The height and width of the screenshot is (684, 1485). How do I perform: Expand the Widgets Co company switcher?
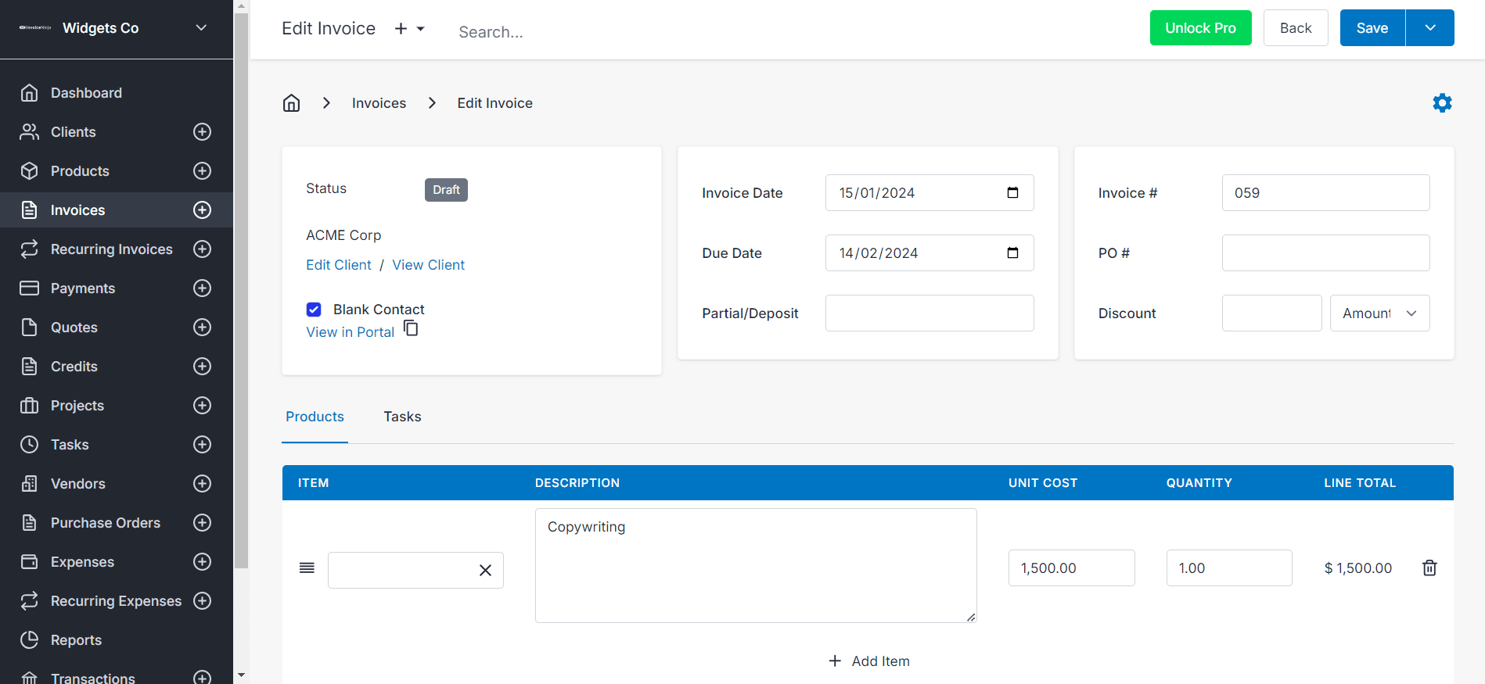(x=201, y=28)
